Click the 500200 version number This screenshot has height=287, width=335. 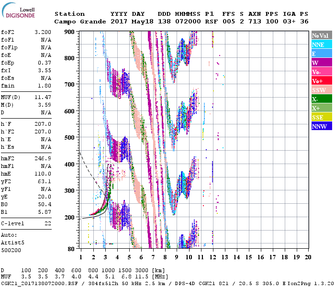[11, 251]
